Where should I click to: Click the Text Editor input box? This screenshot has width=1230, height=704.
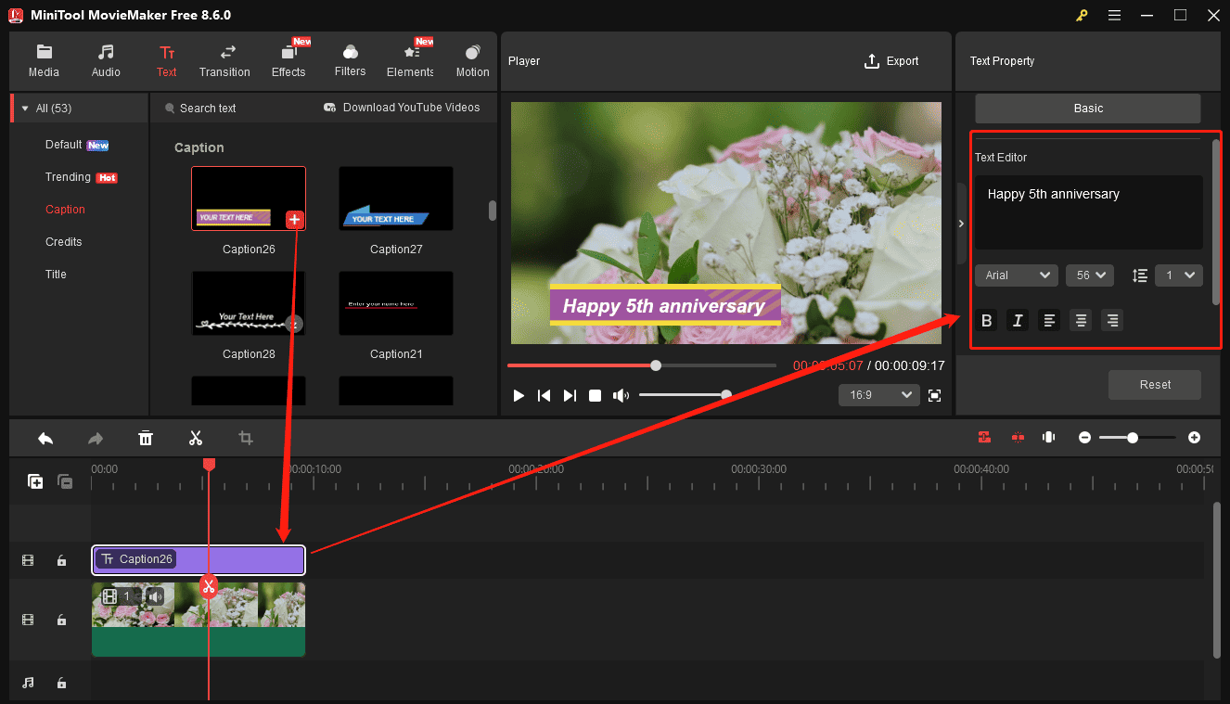(1088, 212)
